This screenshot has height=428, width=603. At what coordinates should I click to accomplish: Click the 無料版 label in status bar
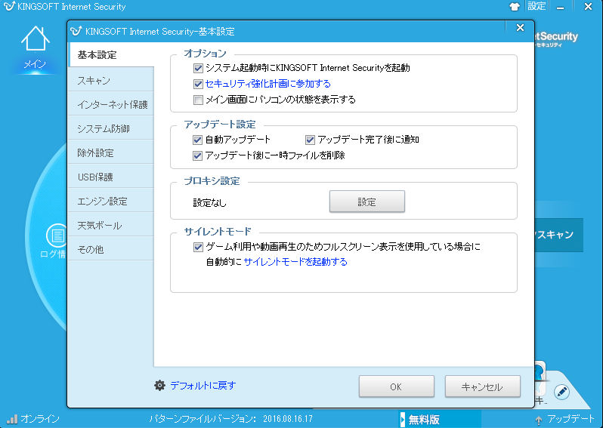point(424,420)
